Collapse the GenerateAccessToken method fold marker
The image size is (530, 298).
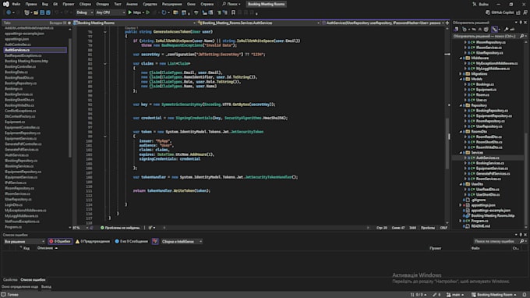click(104, 32)
